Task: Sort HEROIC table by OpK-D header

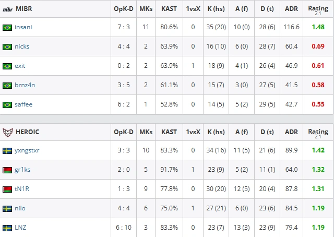Action: 124,132
